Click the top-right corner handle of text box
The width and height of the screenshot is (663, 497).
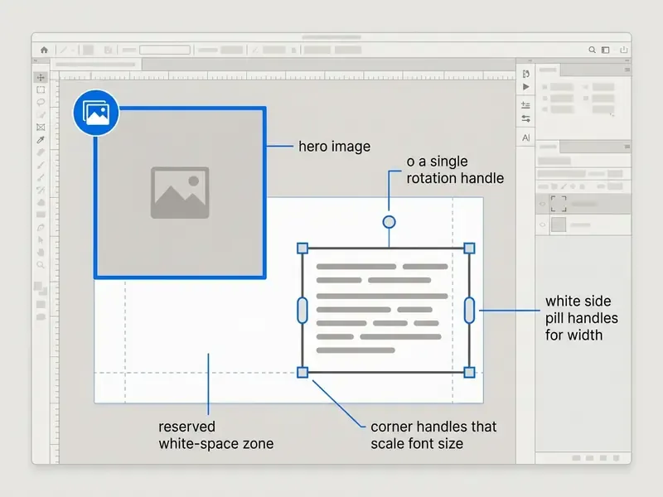469,248
